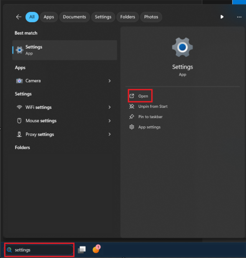Click the Settings title in preview pane

point(183,67)
